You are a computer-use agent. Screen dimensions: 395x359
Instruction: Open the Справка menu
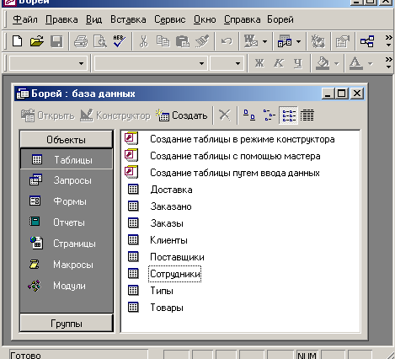pos(242,19)
